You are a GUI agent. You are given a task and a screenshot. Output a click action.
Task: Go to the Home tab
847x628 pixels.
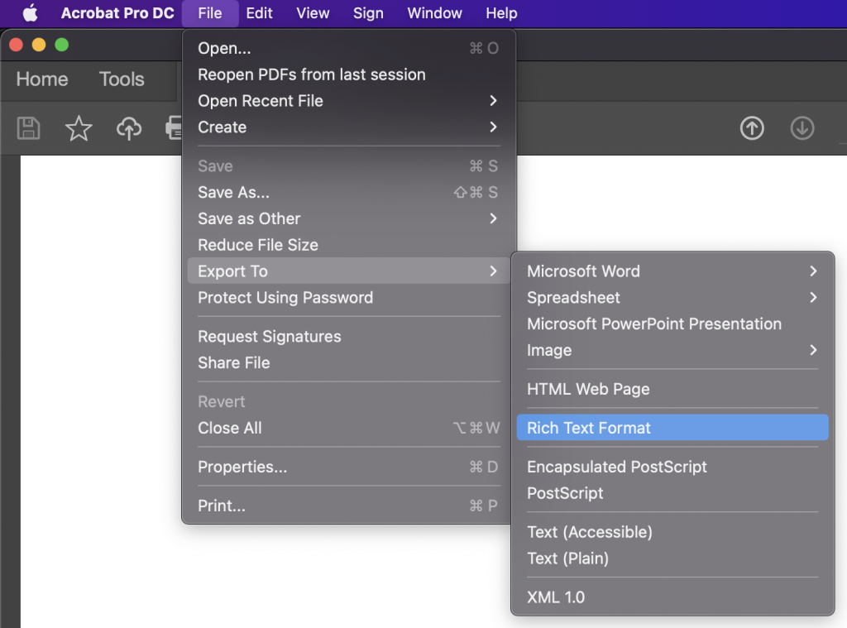pyautogui.click(x=42, y=79)
